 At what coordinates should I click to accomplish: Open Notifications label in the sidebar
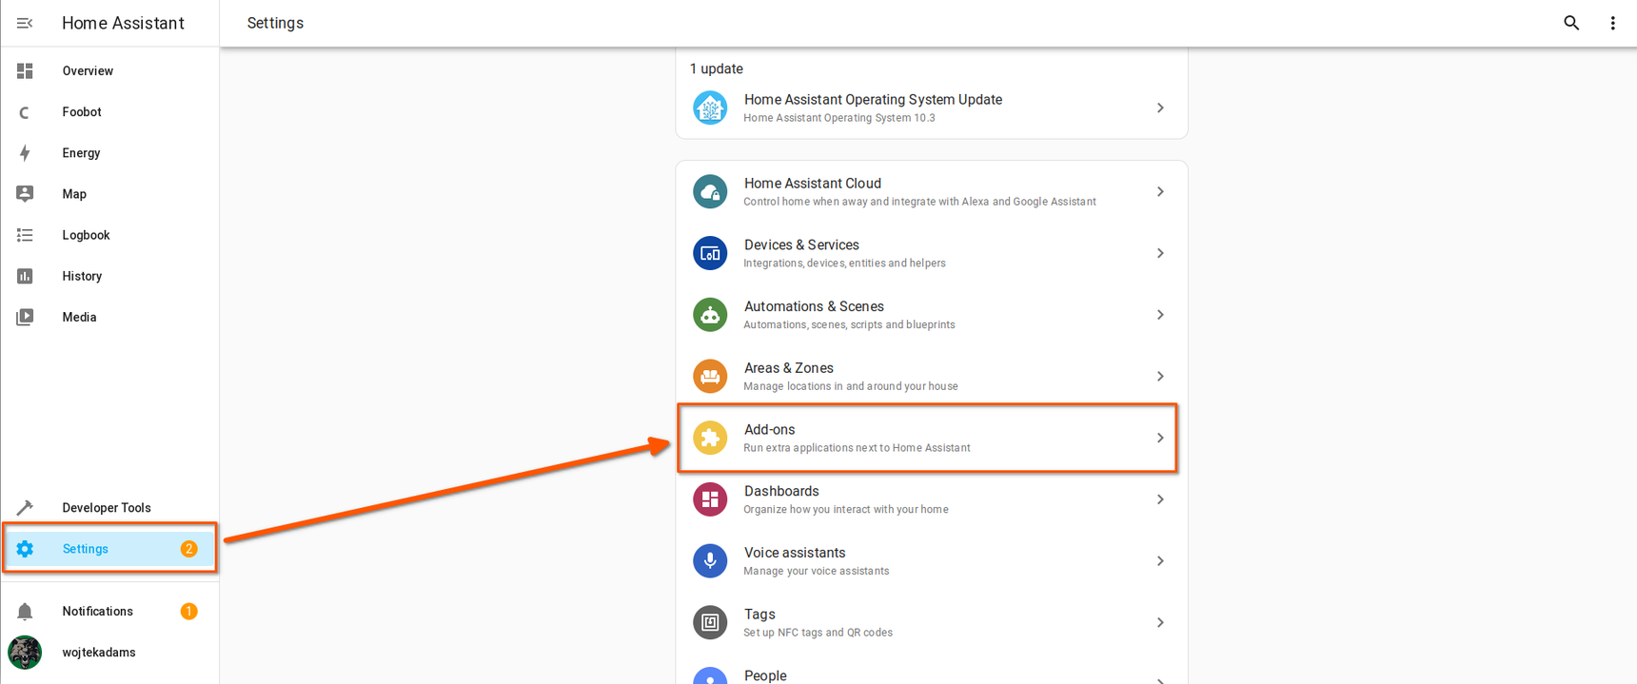98,612
